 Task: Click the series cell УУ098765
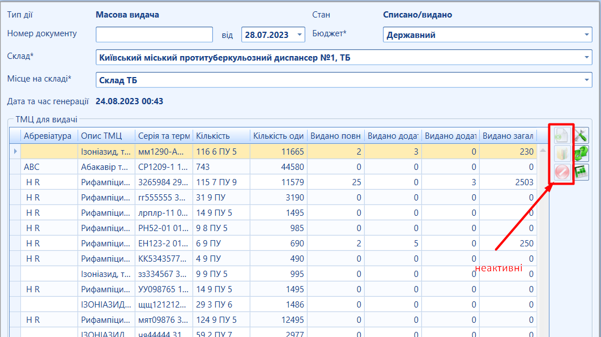click(x=164, y=289)
